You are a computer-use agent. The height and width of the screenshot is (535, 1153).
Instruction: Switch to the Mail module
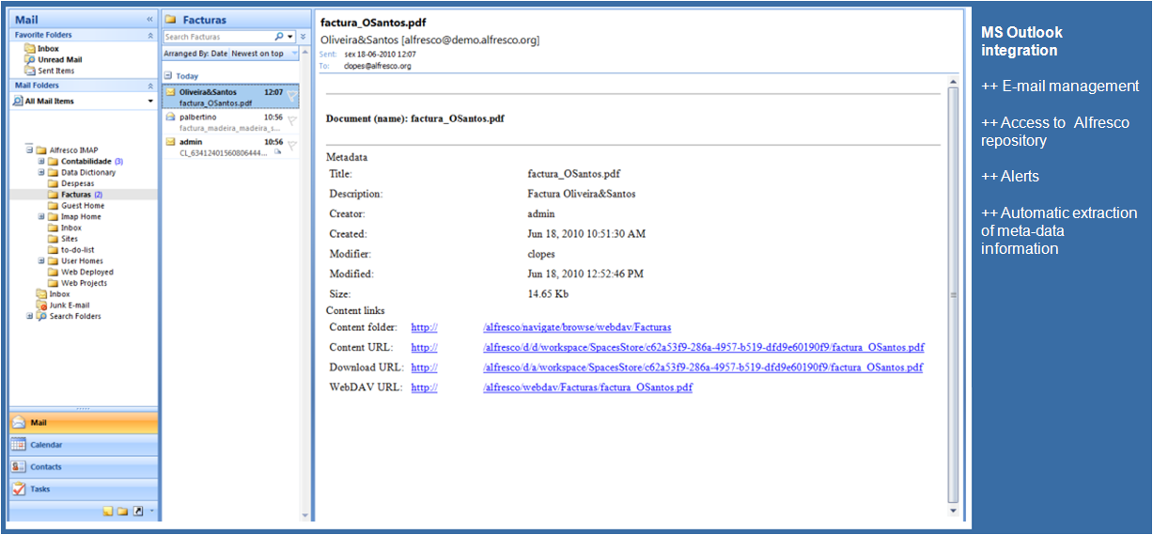(83, 423)
